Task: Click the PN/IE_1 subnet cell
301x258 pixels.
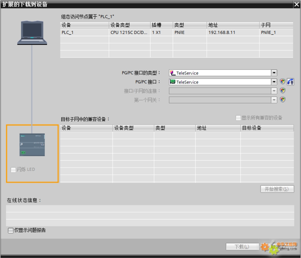Action: point(276,33)
